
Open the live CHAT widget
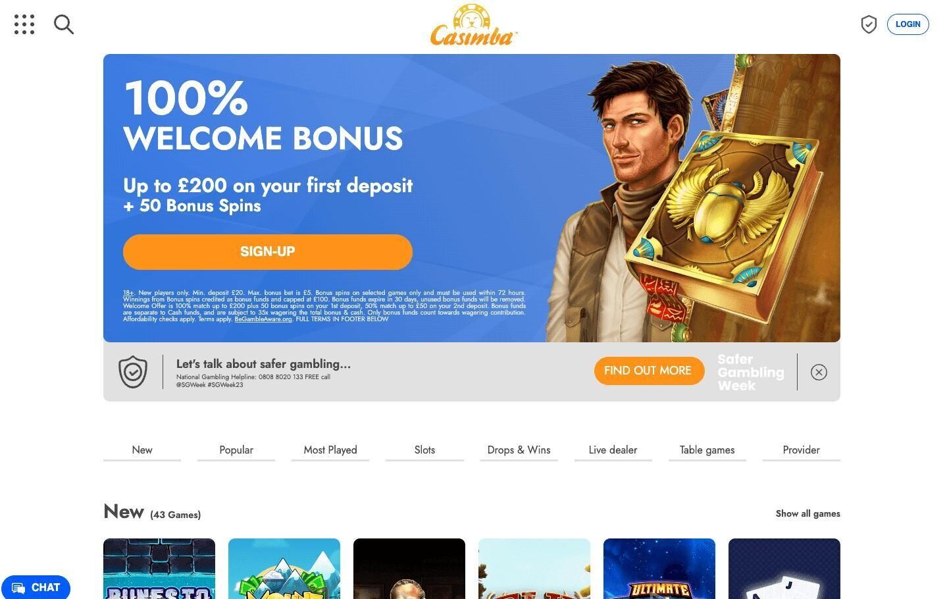pyautogui.click(x=36, y=587)
